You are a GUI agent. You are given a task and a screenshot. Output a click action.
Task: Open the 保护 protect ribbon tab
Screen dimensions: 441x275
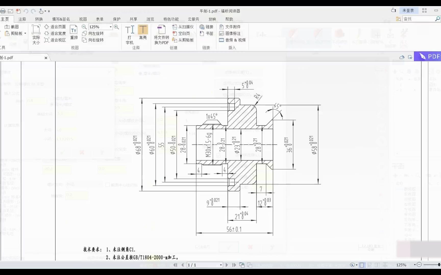(117, 19)
